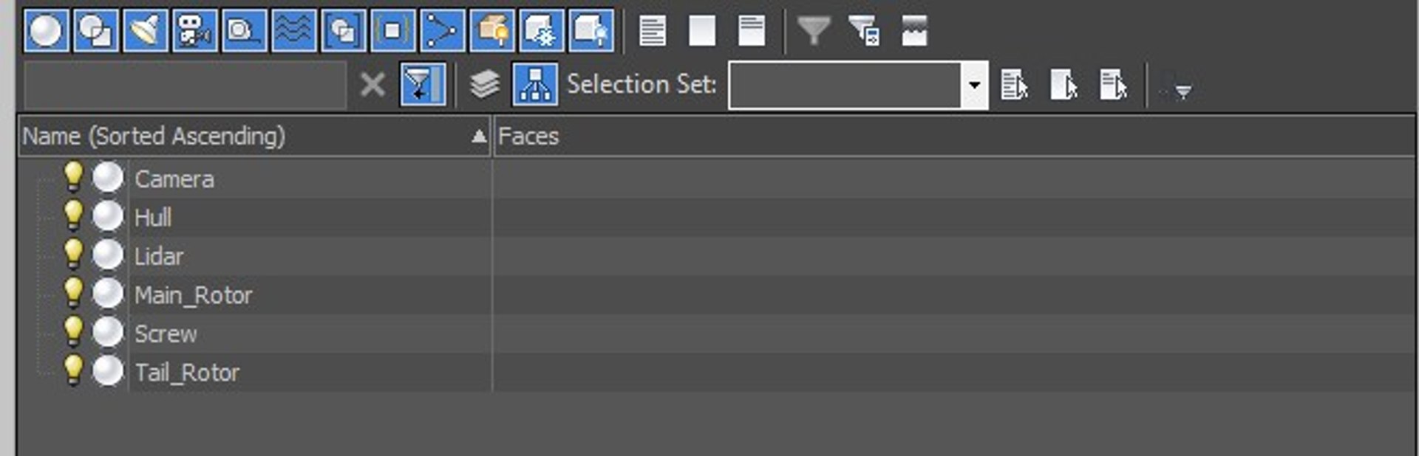Toggle Display Cameras filter icon
Viewport: 1419px width, 456px height.
tap(194, 30)
